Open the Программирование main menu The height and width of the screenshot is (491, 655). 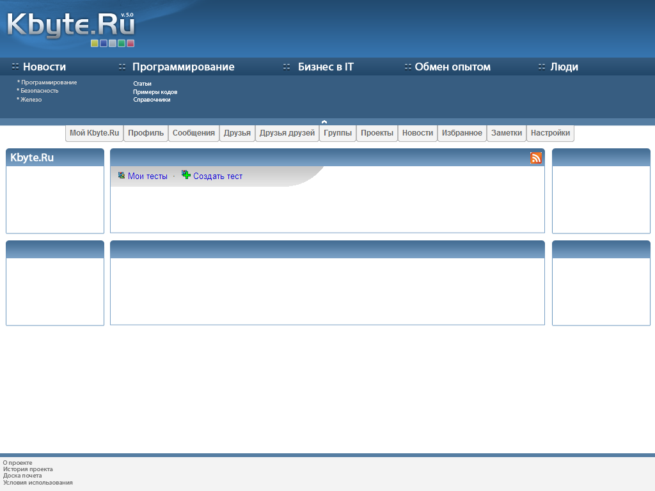point(184,66)
